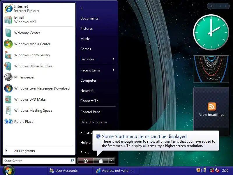The width and height of the screenshot is (233, 175).
Task: Click the info icon in the balloon tip
Action: (x=98, y=136)
